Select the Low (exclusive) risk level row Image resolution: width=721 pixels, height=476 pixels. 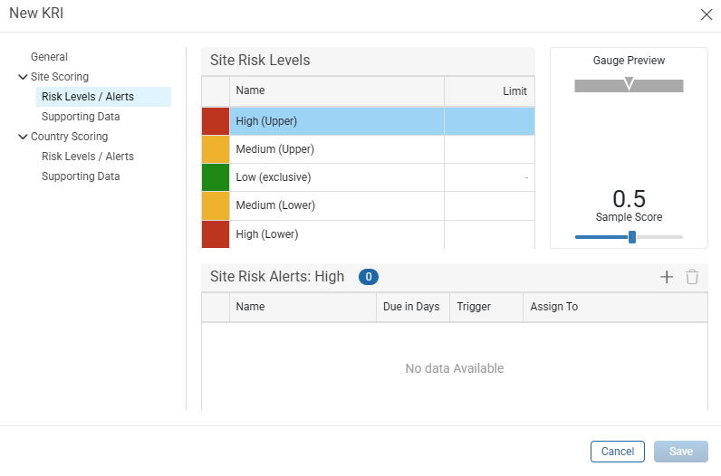(x=369, y=177)
